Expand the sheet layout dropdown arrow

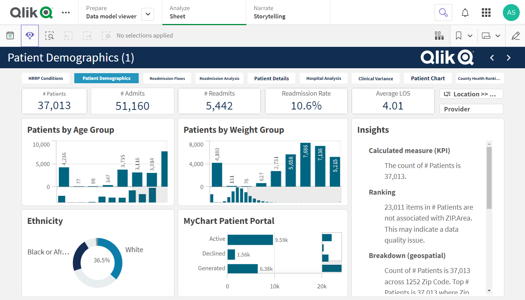coord(498,36)
